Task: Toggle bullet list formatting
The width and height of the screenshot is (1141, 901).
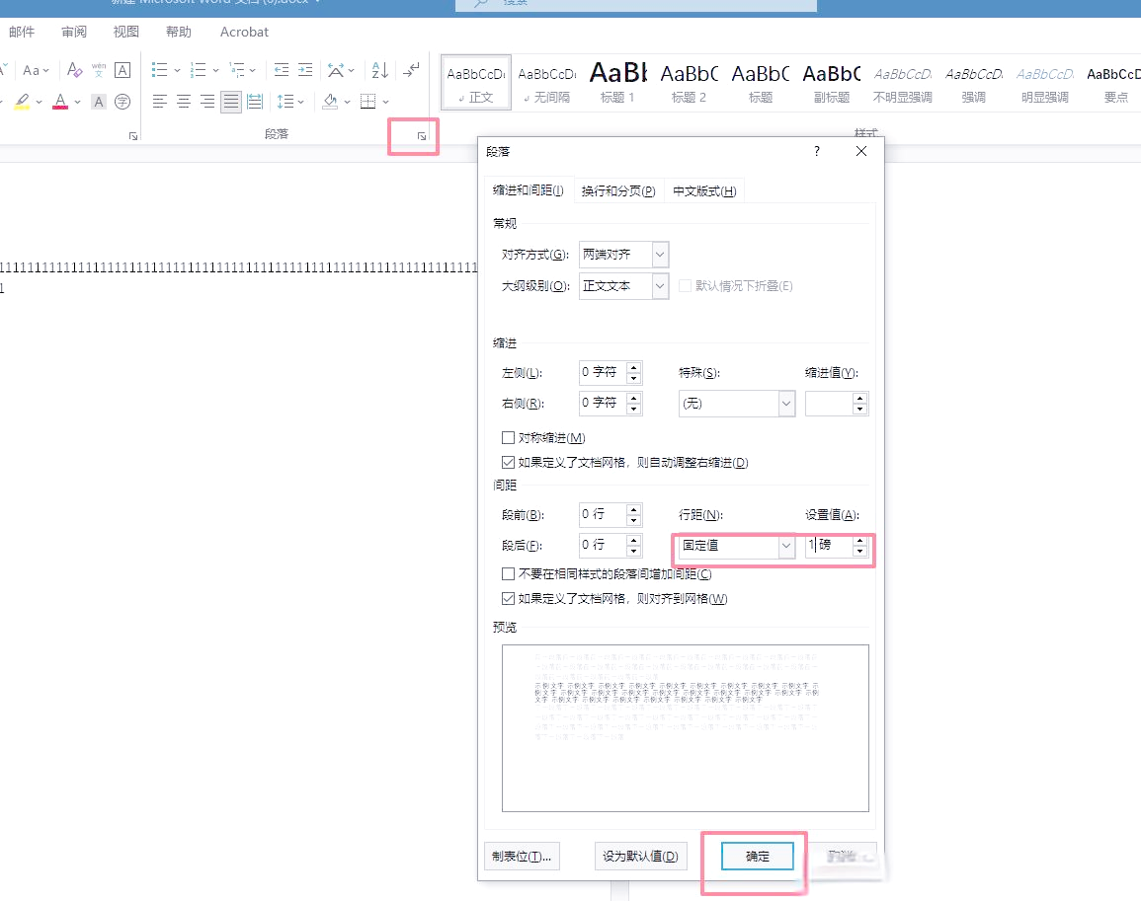Action: [x=158, y=69]
